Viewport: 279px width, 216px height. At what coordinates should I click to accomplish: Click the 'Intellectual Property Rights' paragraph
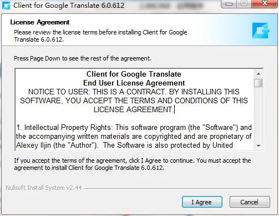(x=134, y=137)
